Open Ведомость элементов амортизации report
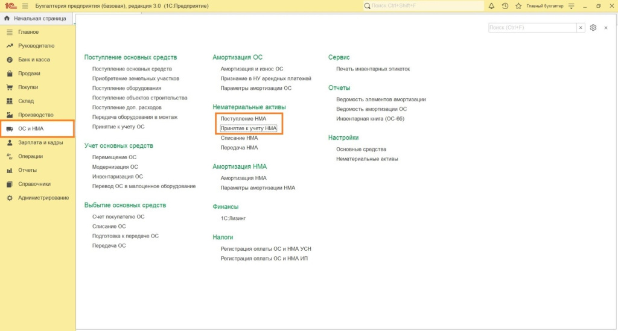Image resolution: width=618 pixels, height=331 pixels. tap(381, 99)
